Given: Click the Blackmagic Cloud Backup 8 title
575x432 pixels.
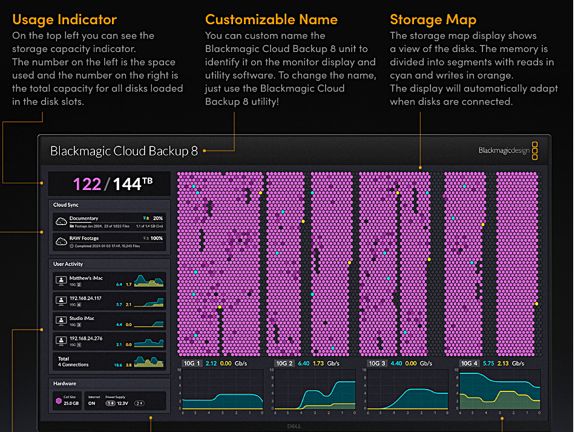Looking at the screenshot, I should (124, 151).
